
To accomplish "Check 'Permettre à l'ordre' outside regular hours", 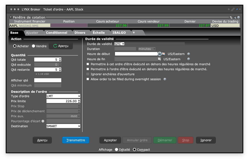I will (x=88, y=69).
